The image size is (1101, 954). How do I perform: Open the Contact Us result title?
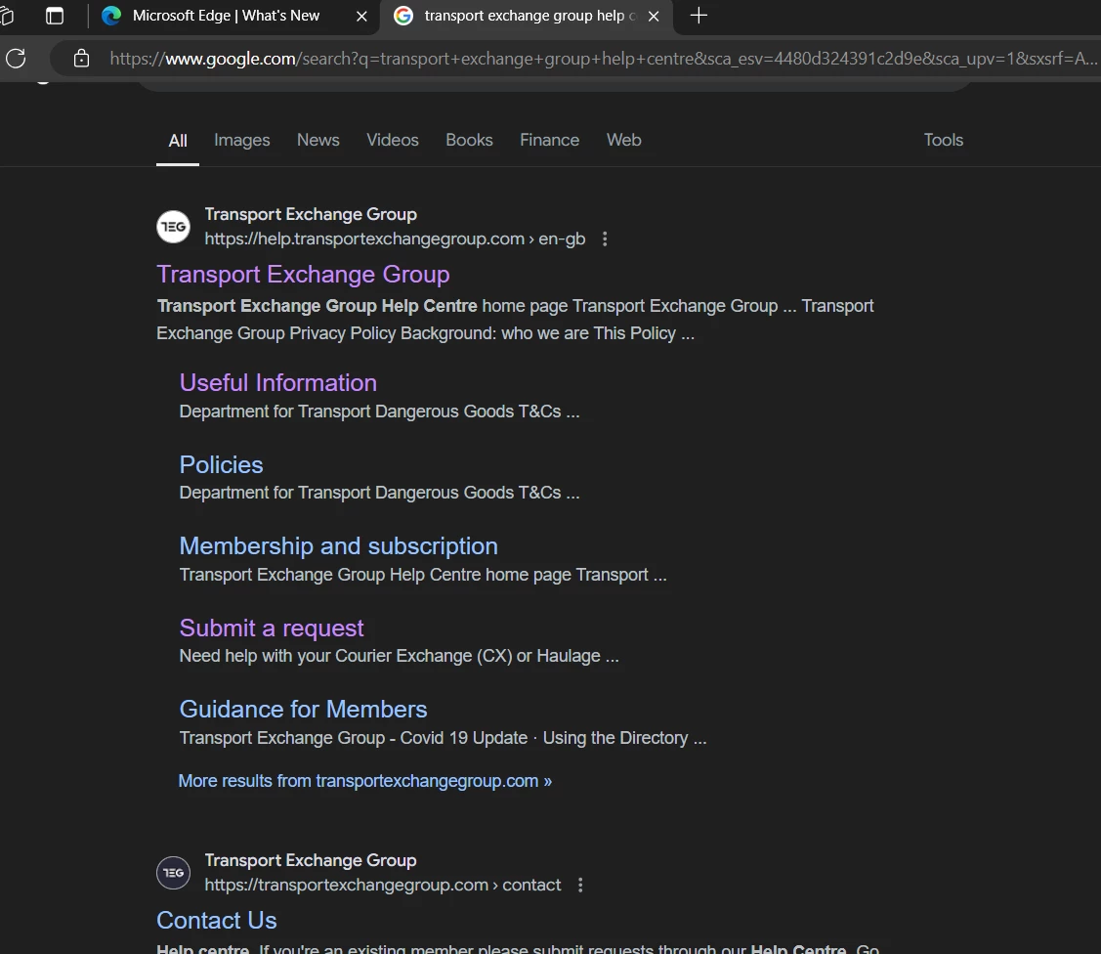(x=216, y=921)
